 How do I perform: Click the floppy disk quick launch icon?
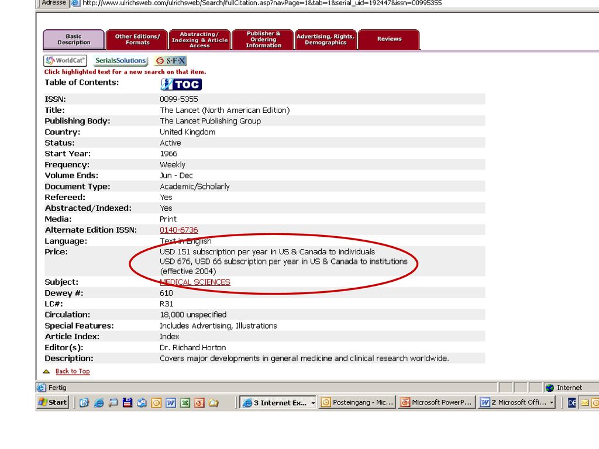[x=127, y=403]
